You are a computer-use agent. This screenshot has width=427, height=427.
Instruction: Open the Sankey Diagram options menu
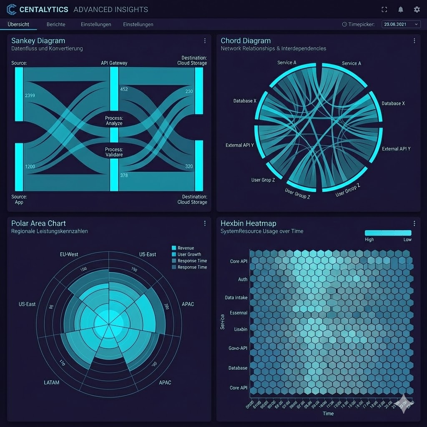click(x=205, y=40)
